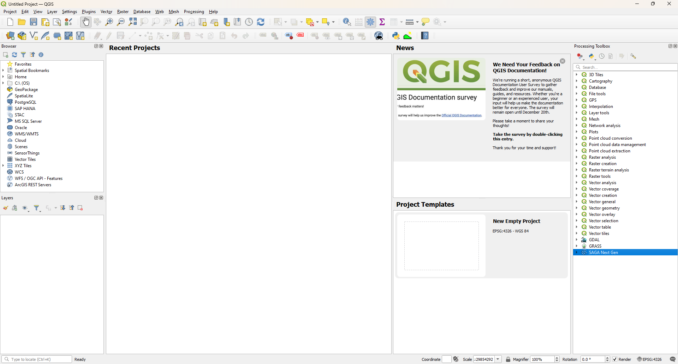Open the Processing menu
Viewport: 678px width, 364px height.
pyautogui.click(x=194, y=12)
